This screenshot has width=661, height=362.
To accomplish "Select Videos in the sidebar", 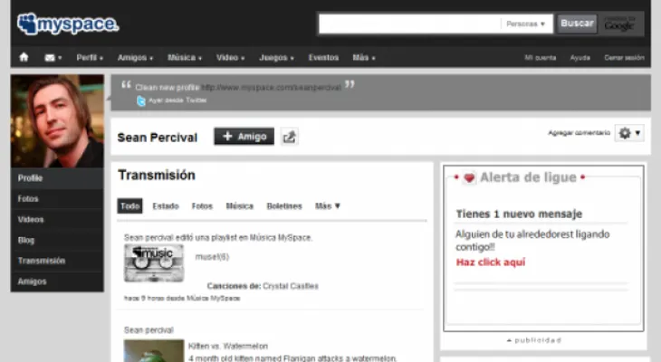I will pyautogui.click(x=57, y=219).
